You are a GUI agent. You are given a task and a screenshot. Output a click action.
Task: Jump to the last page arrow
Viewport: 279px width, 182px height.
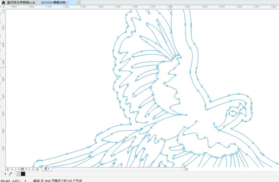(33, 169)
